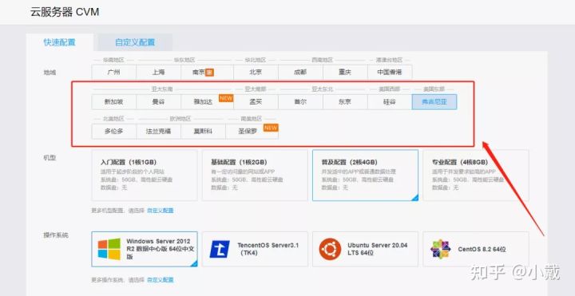The image size is (575, 296).
Task: Select 普及配置 (2核4GB) machine type
Action: [365, 175]
